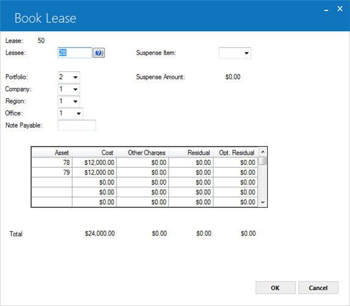Select the Asset 79 cell
The width and height of the screenshot is (350, 306).
[52, 172]
